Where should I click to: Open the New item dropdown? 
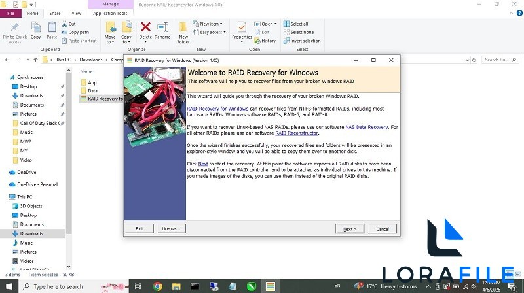(208, 24)
